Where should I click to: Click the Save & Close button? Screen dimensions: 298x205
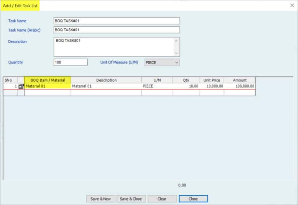[131, 199]
